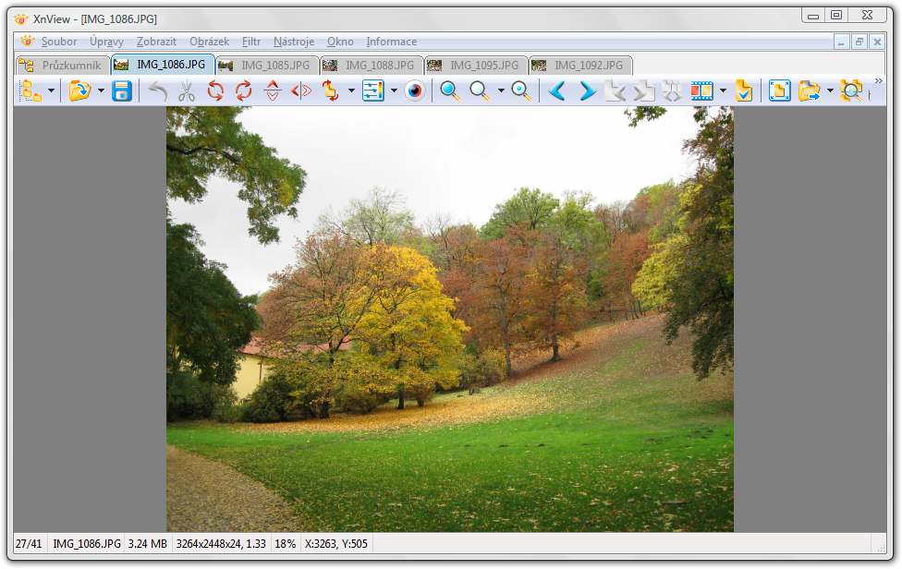Rotate image counter-clockwise
The width and height of the screenshot is (902, 569).
tap(215, 91)
